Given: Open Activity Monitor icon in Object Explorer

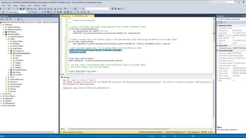Looking at the screenshot, I should pyautogui.click(x=22, y=19).
